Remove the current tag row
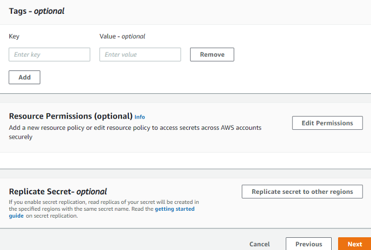Image resolution: width=371 pixels, height=250 pixels. click(x=212, y=55)
